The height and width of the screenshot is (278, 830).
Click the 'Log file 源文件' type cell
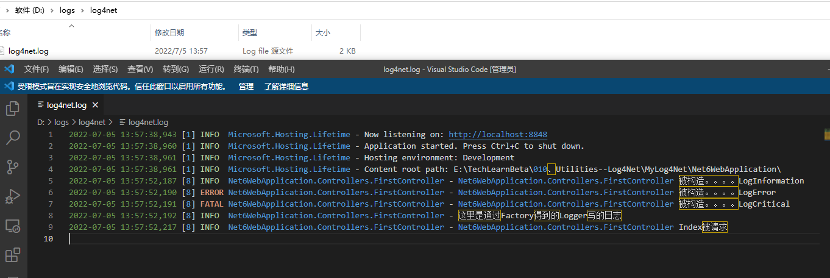(268, 51)
